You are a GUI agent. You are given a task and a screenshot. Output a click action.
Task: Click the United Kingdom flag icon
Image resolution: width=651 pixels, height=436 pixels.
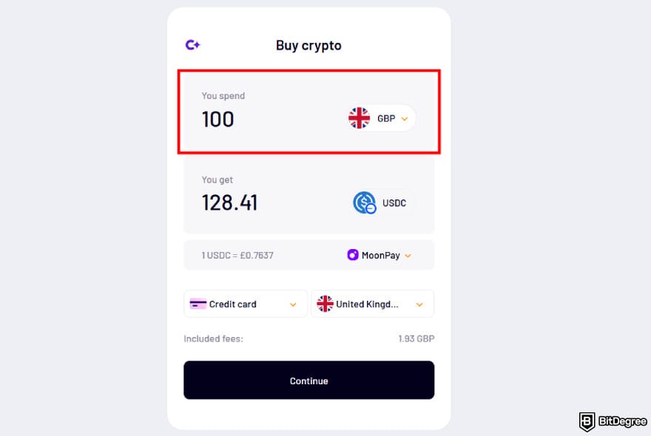[324, 303]
